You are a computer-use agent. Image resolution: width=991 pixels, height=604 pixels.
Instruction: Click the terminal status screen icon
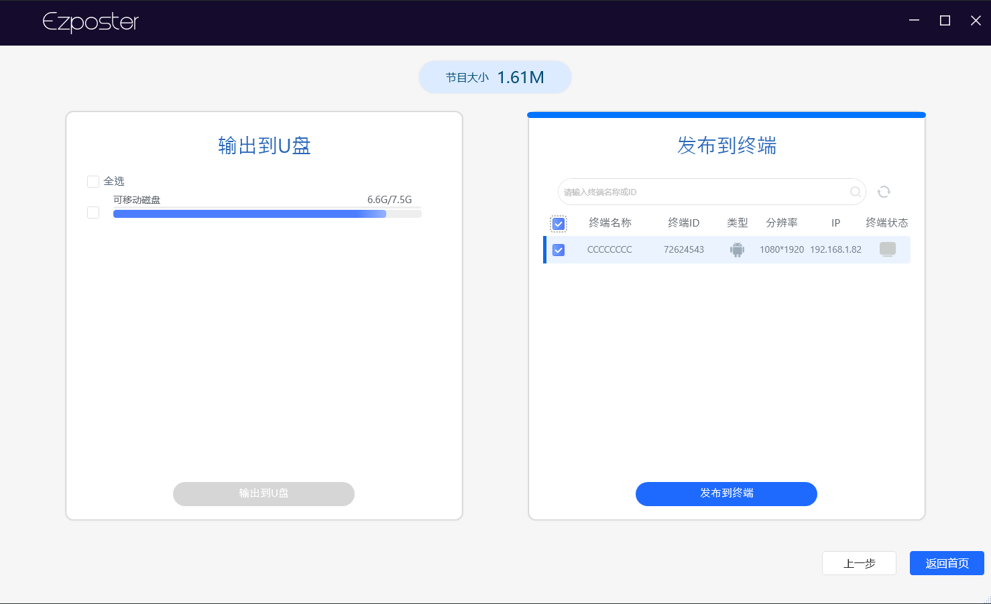click(x=888, y=249)
